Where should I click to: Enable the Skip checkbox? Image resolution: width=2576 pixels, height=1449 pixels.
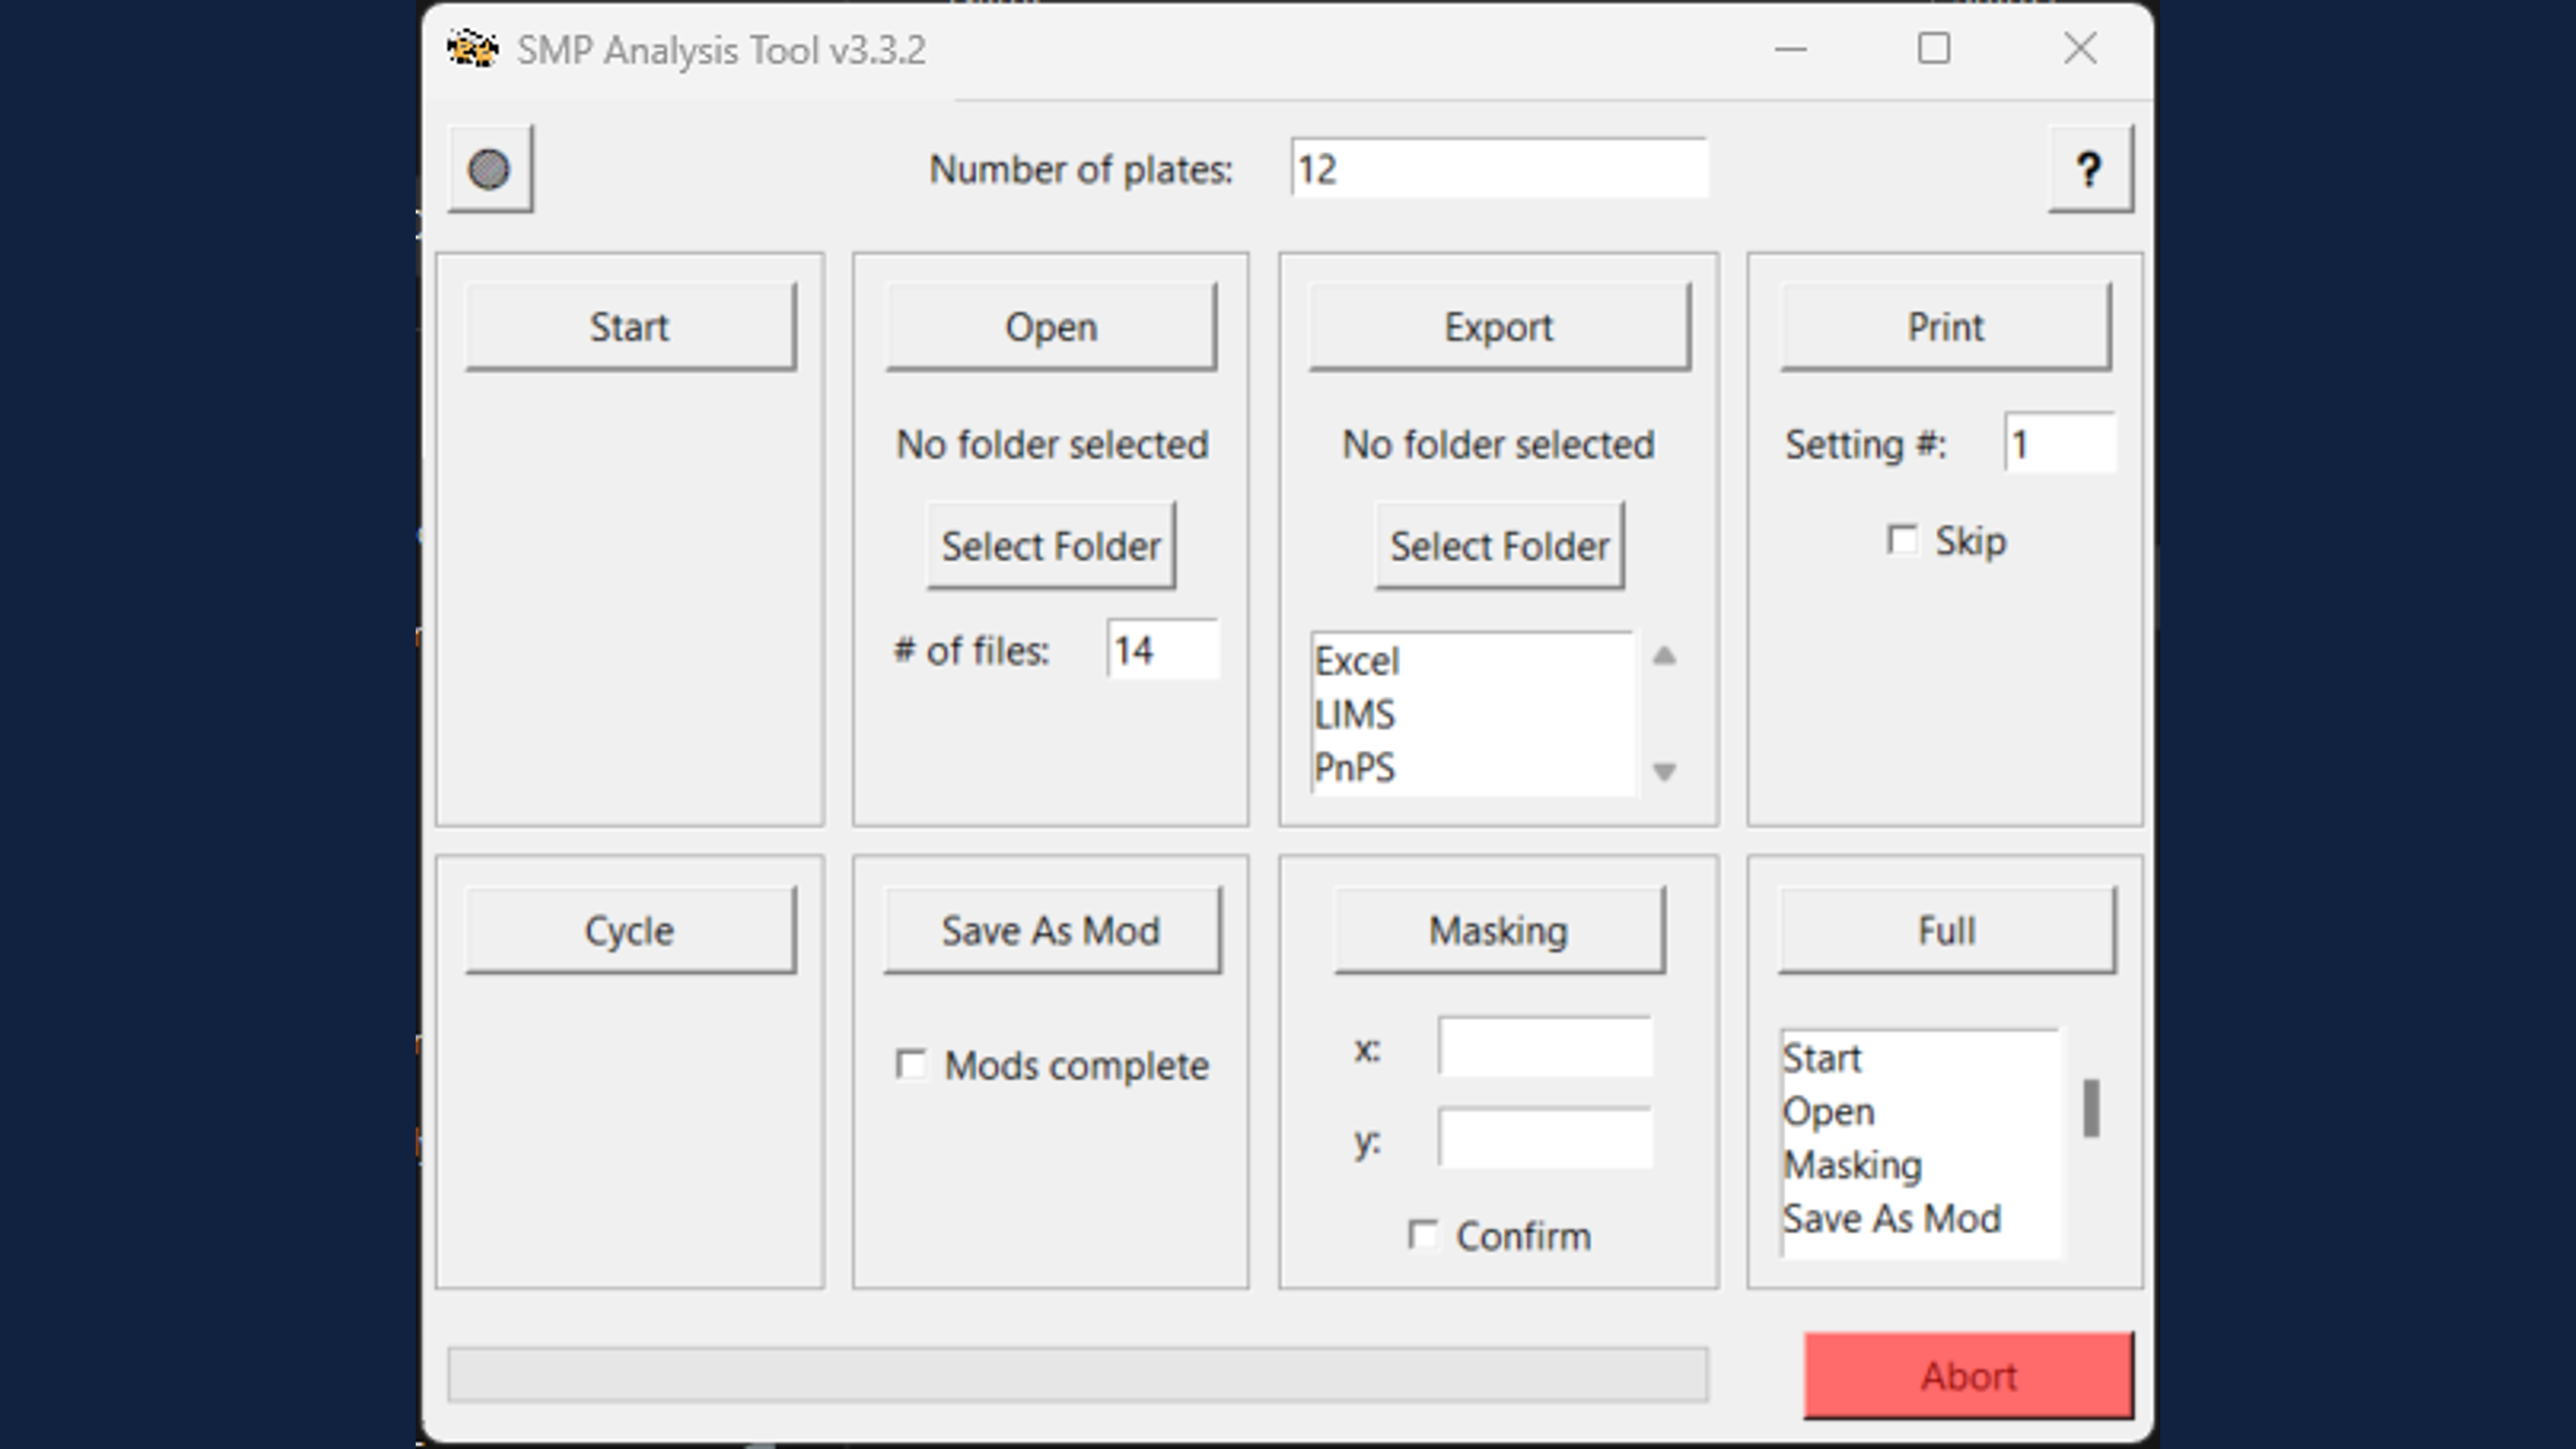click(1902, 541)
